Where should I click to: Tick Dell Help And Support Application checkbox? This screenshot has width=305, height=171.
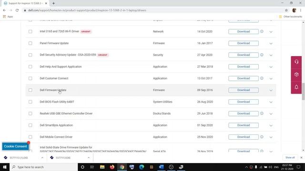(x=30, y=66)
